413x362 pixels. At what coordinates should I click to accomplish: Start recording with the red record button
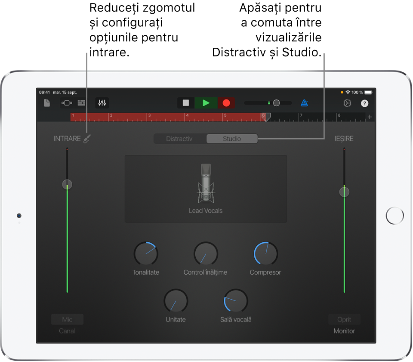227,103
